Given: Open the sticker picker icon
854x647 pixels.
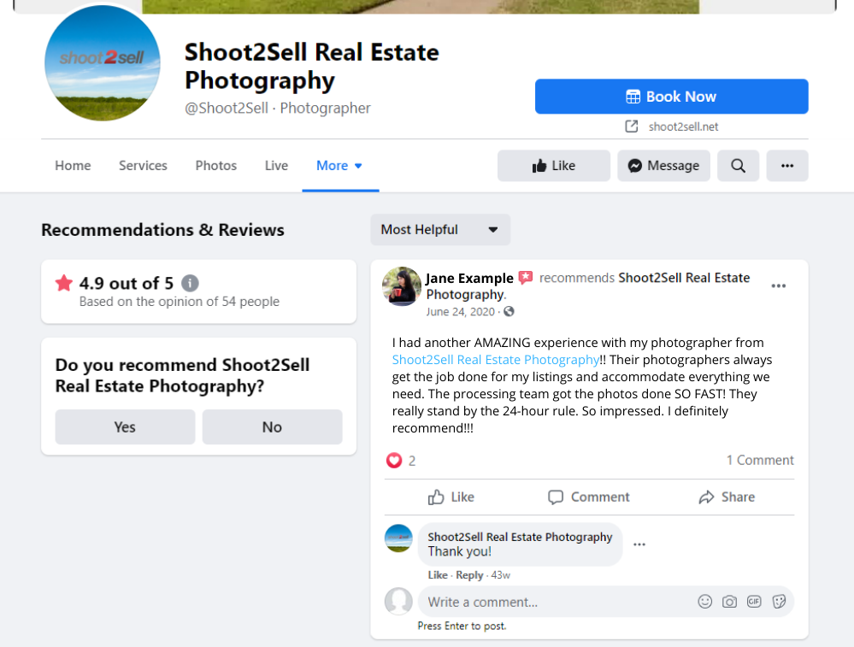Looking at the screenshot, I should [x=779, y=601].
